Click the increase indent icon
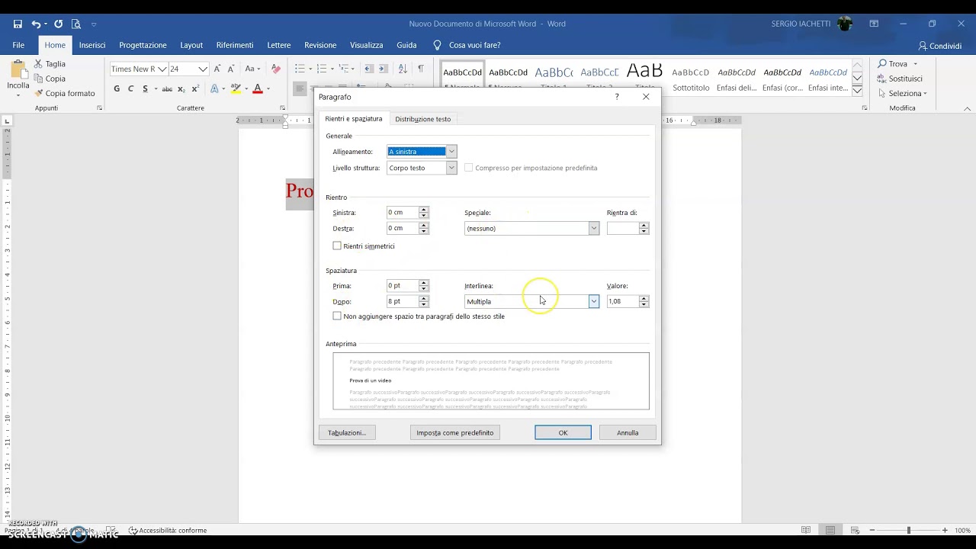This screenshot has width=976, height=549. tap(383, 69)
